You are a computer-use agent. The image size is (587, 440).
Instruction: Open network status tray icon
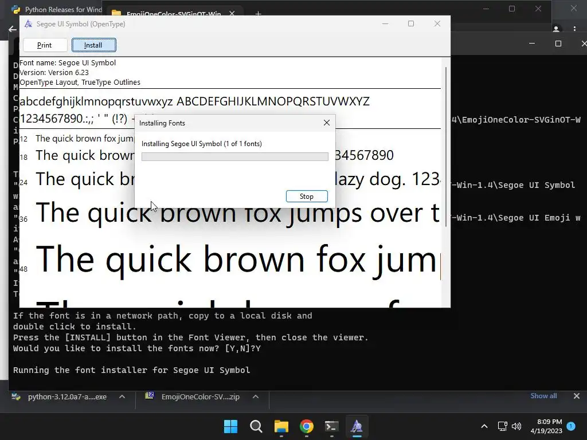[x=502, y=426]
